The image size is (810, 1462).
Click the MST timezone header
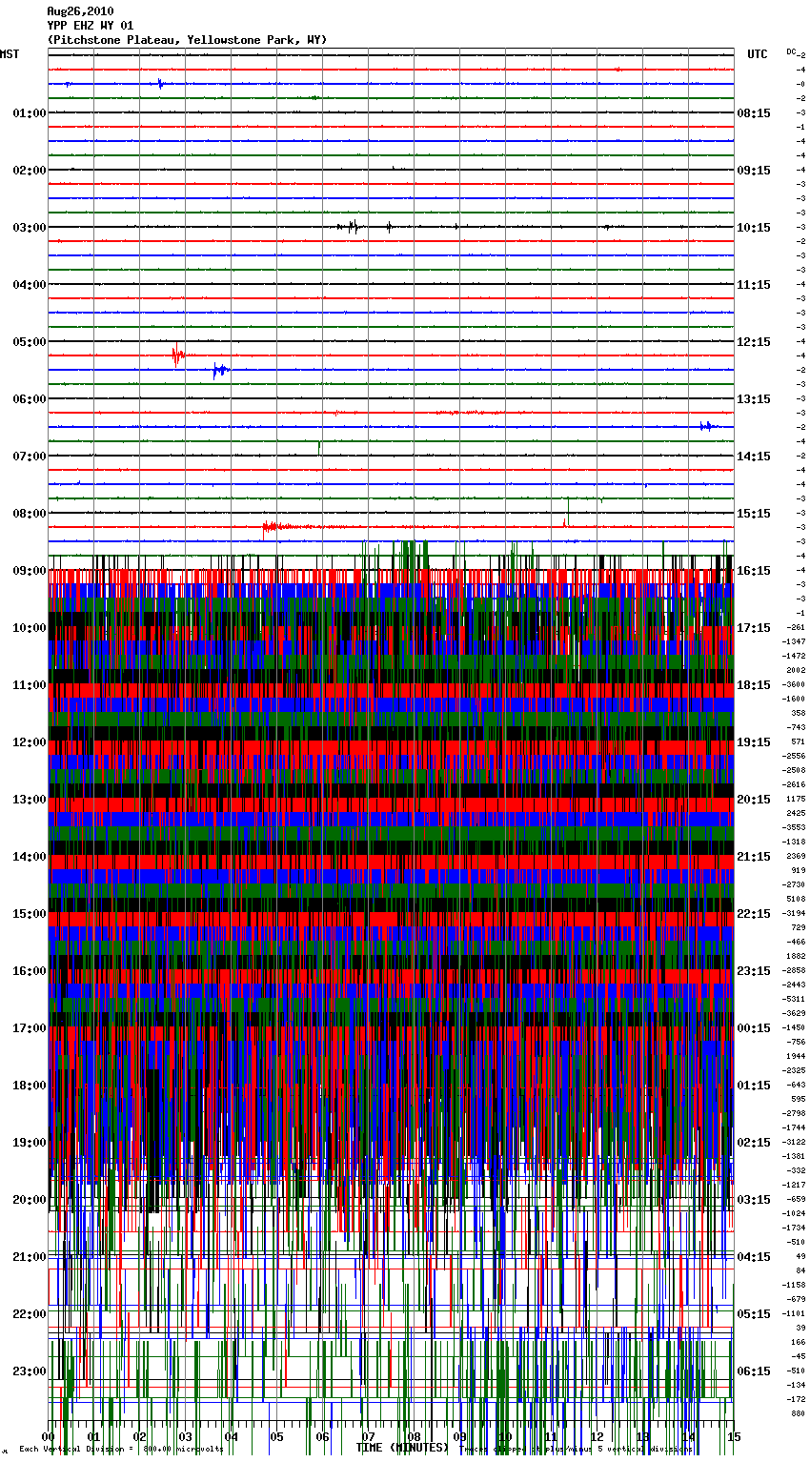[10, 54]
